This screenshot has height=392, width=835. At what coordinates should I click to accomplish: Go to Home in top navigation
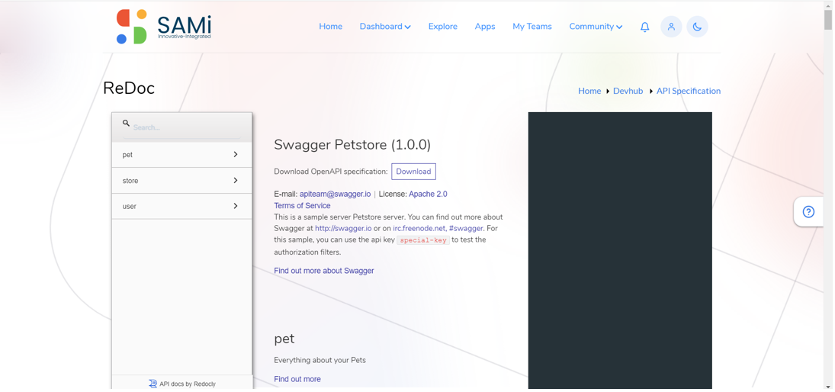pos(331,27)
